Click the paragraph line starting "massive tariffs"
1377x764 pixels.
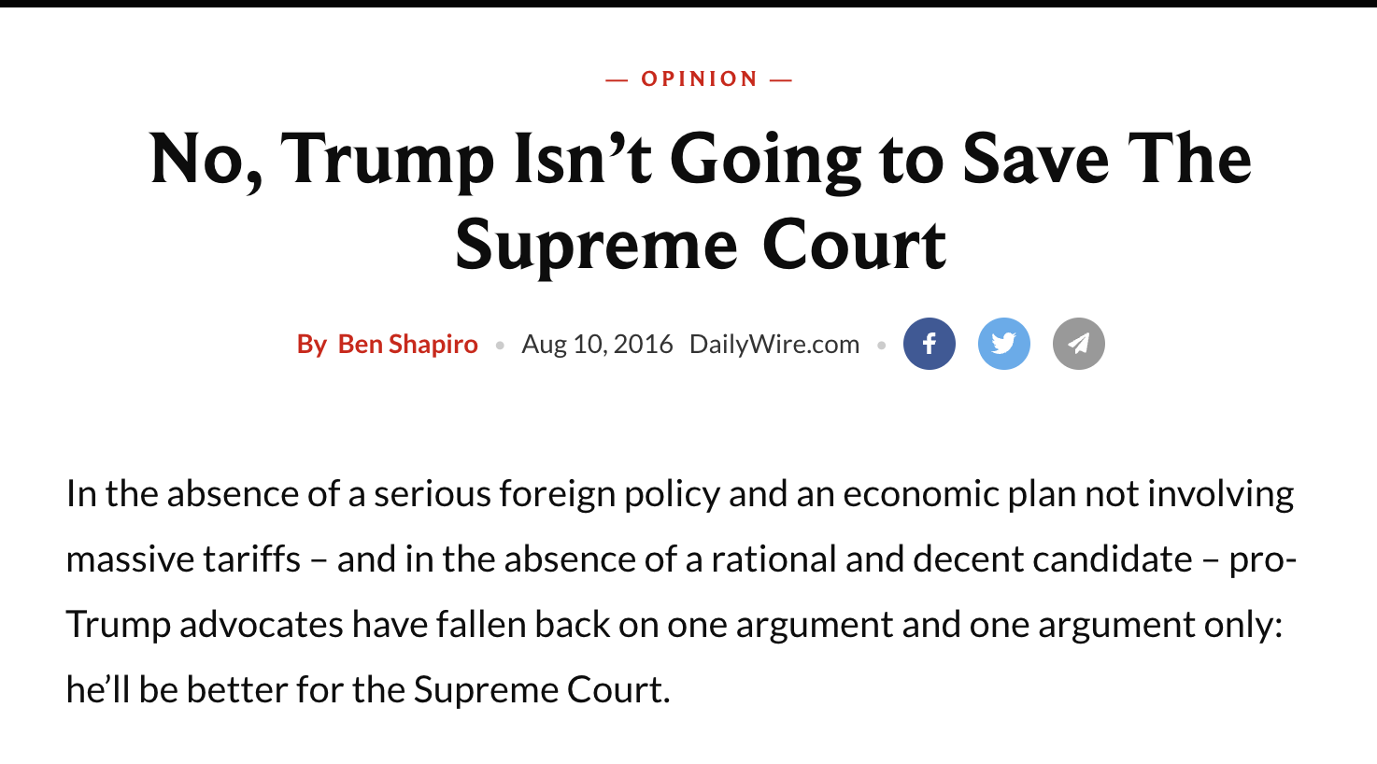[x=679, y=559]
